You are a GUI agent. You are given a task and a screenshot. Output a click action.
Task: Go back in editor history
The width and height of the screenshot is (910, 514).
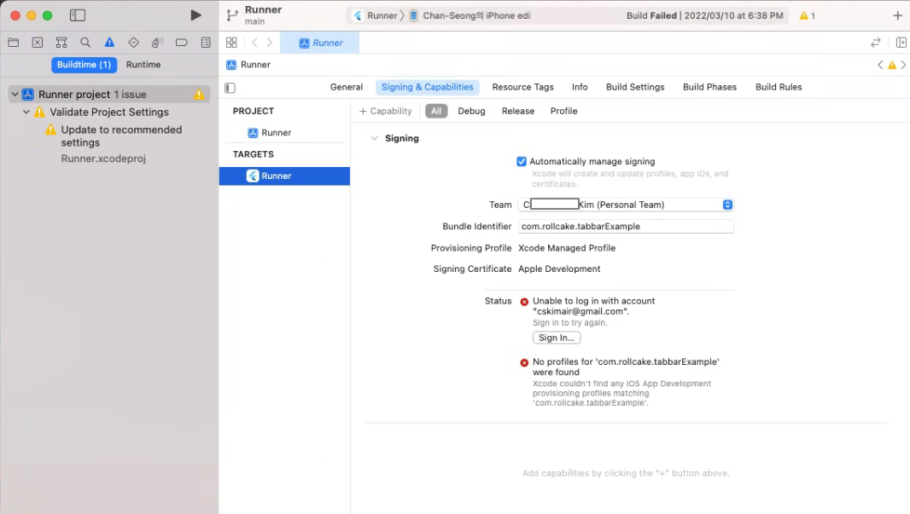pos(254,43)
